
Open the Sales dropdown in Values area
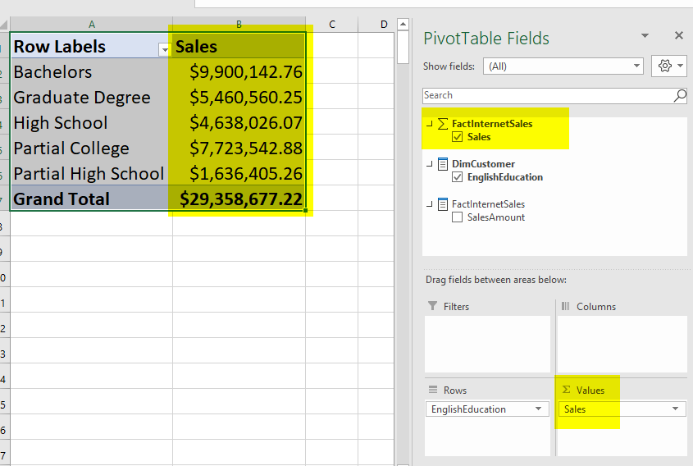pos(675,409)
